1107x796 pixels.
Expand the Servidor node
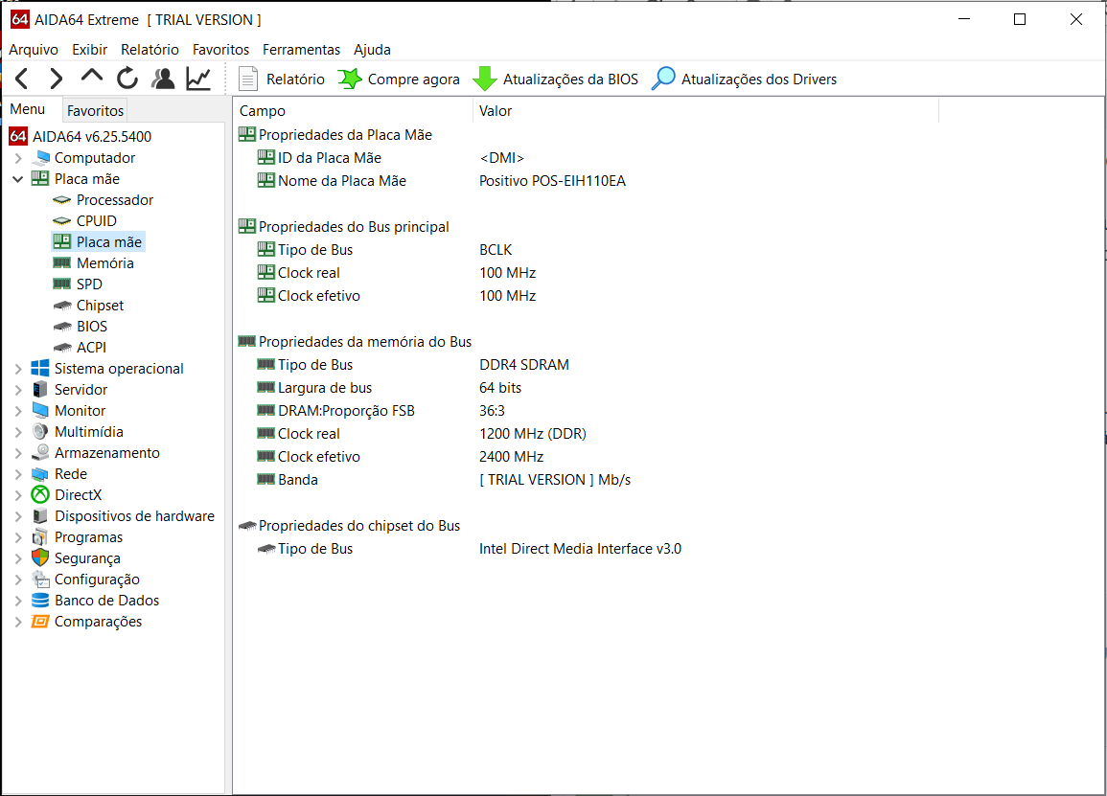click(18, 390)
